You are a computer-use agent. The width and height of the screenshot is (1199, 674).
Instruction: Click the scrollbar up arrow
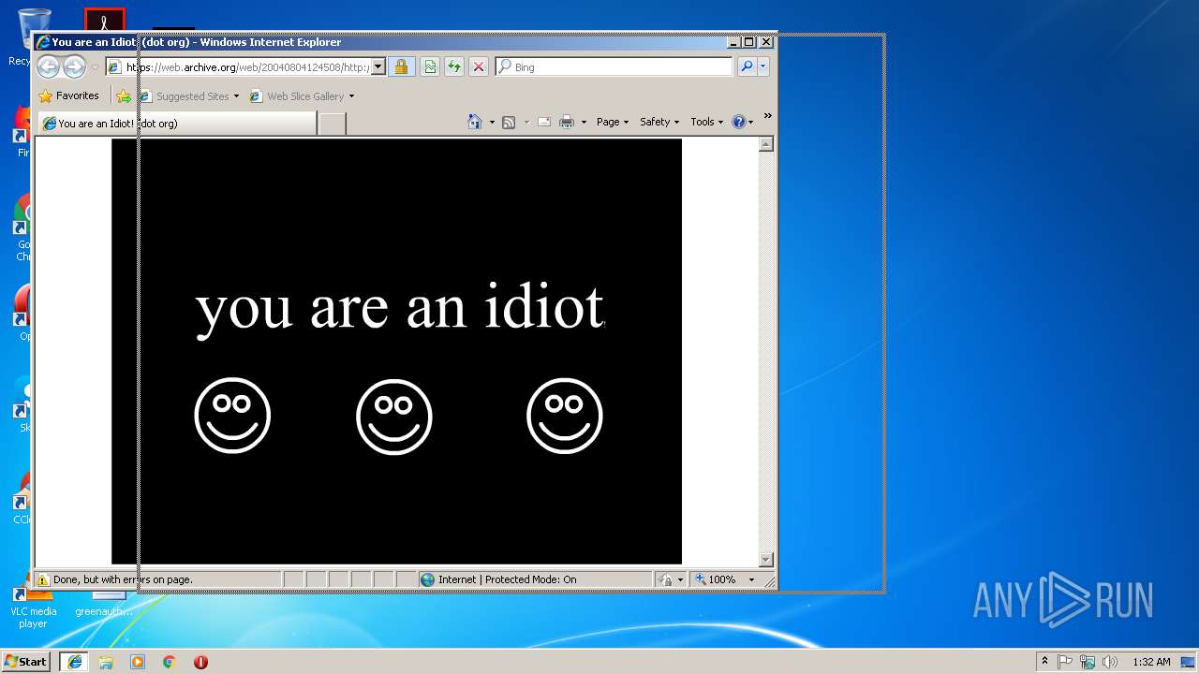coord(766,144)
